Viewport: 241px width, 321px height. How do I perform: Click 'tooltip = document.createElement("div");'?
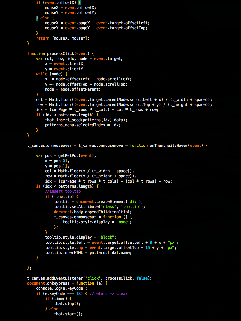tap(99, 202)
